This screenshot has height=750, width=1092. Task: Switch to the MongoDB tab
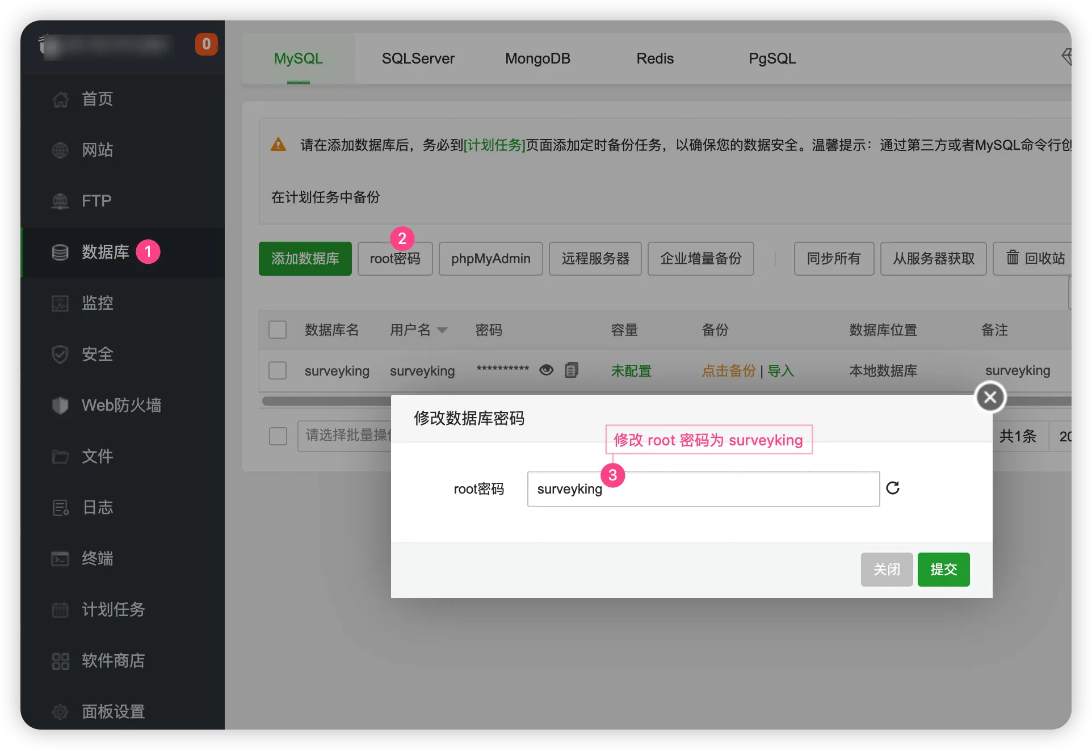[537, 58]
